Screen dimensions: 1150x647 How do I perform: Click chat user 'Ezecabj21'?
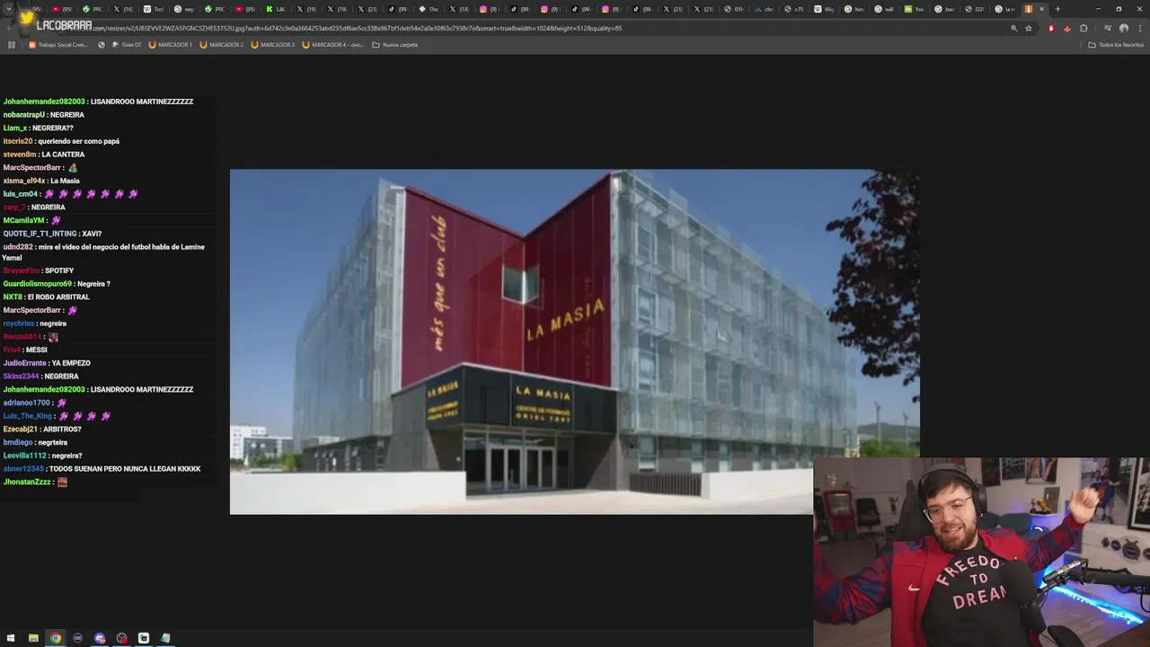click(x=20, y=429)
